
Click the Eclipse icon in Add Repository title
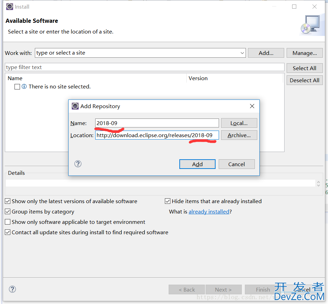pos(75,106)
